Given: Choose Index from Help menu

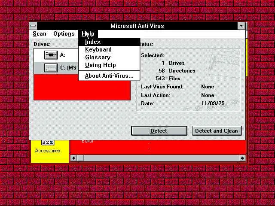Looking at the screenshot, I should point(109,42).
